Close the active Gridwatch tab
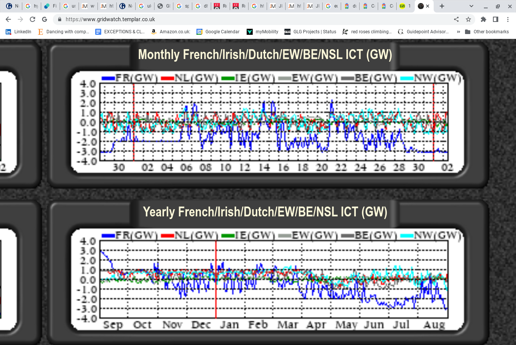 coord(428,6)
